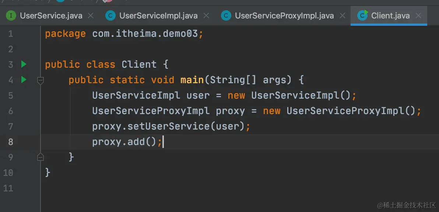Collapse the main method fold at line 4

point(40,81)
